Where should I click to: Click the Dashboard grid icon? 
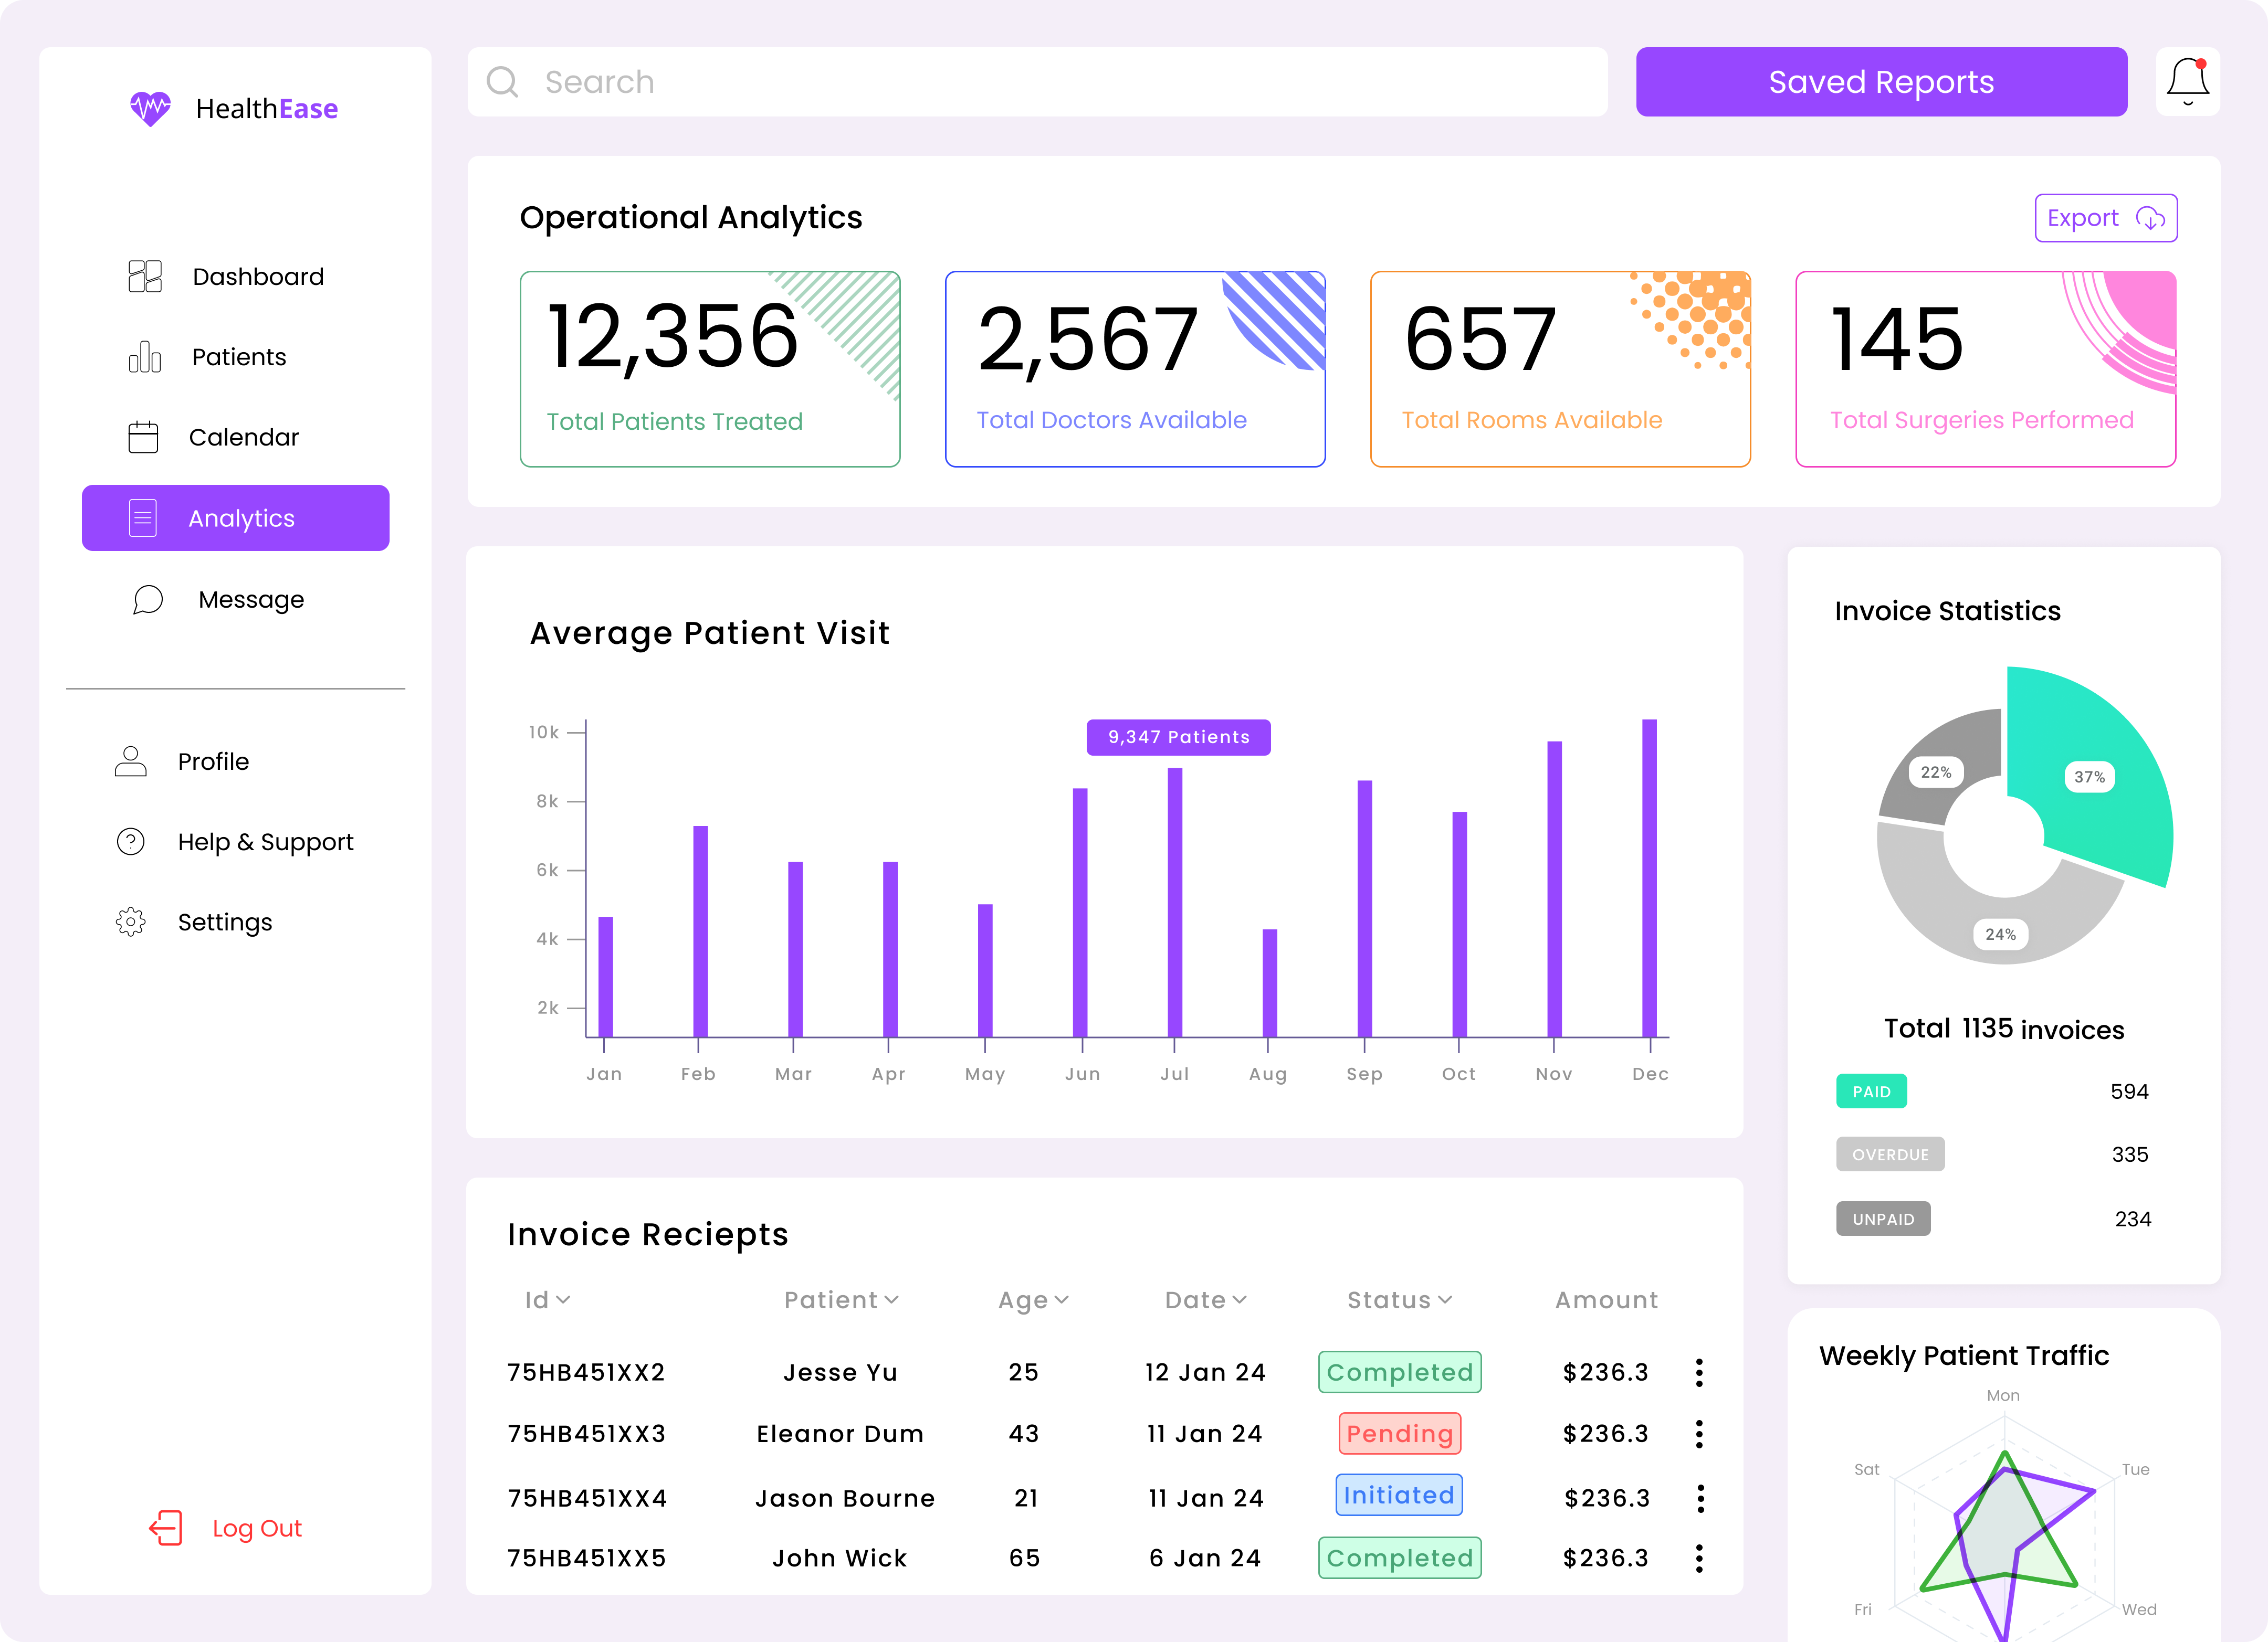click(145, 276)
